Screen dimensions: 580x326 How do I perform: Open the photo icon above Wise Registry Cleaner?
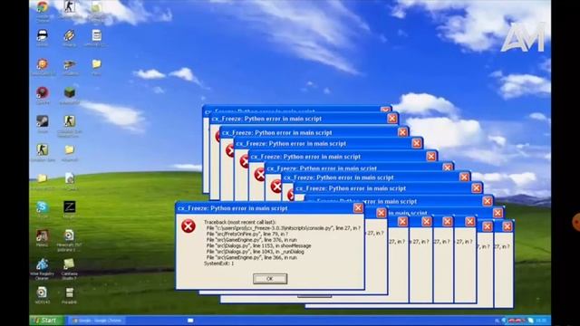point(43,235)
